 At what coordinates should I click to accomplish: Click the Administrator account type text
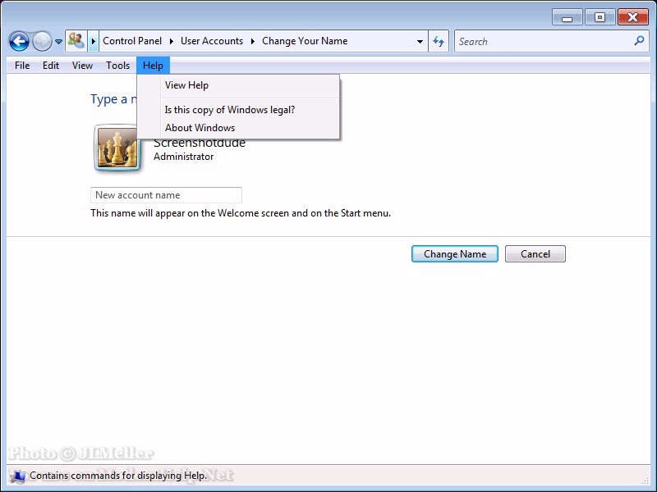[x=183, y=157]
